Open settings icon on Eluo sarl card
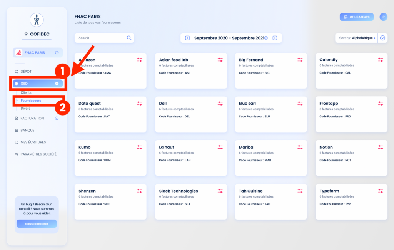The height and width of the screenshot is (250, 394). [x=300, y=104]
